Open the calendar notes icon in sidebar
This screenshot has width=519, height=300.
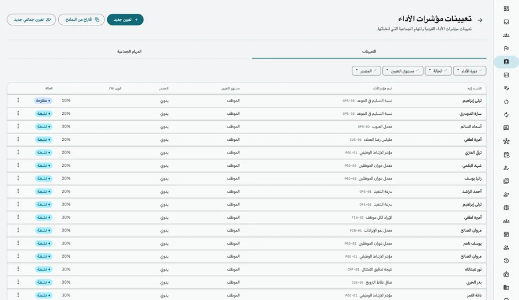[x=506, y=234]
